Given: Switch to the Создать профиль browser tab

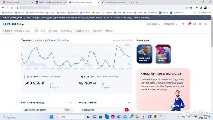Looking at the screenshot, I should tap(17, 2).
